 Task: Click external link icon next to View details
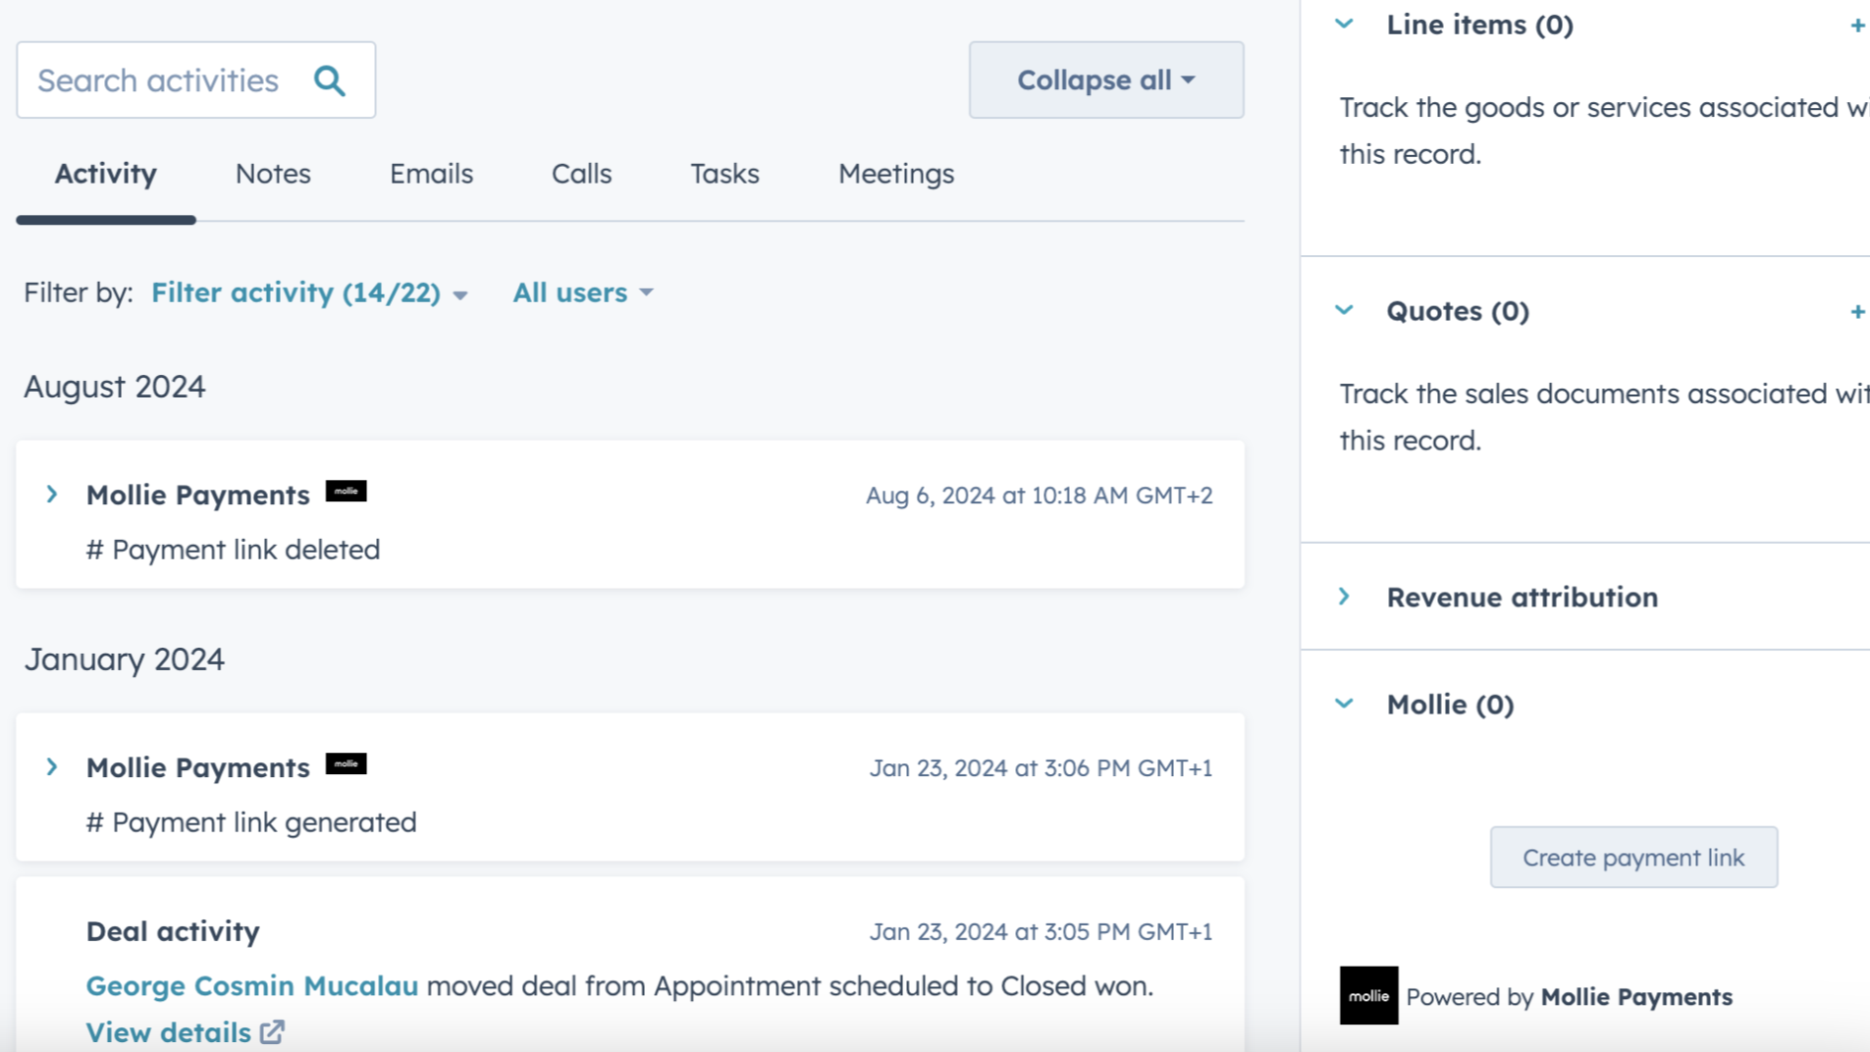click(x=272, y=1032)
